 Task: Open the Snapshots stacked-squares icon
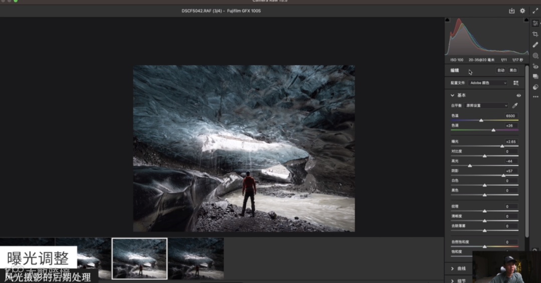pyautogui.click(x=535, y=76)
